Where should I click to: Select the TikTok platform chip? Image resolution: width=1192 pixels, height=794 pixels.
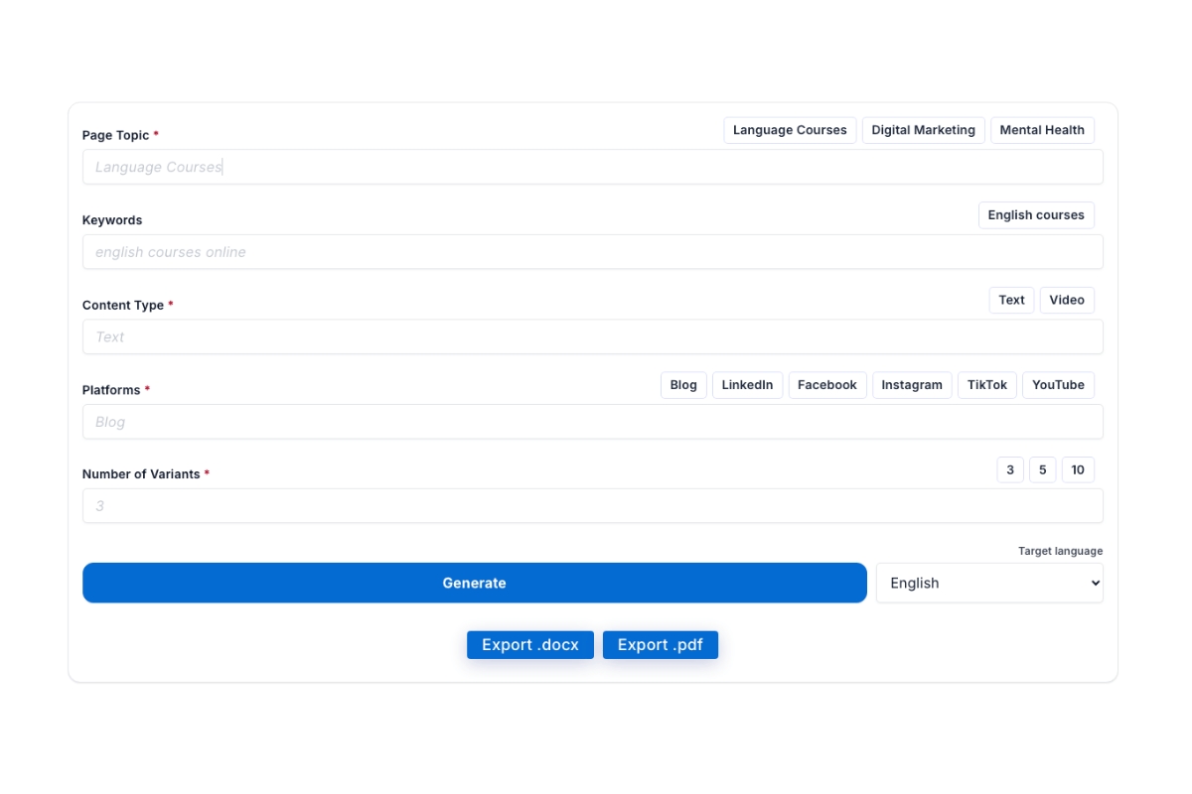click(x=986, y=385)
